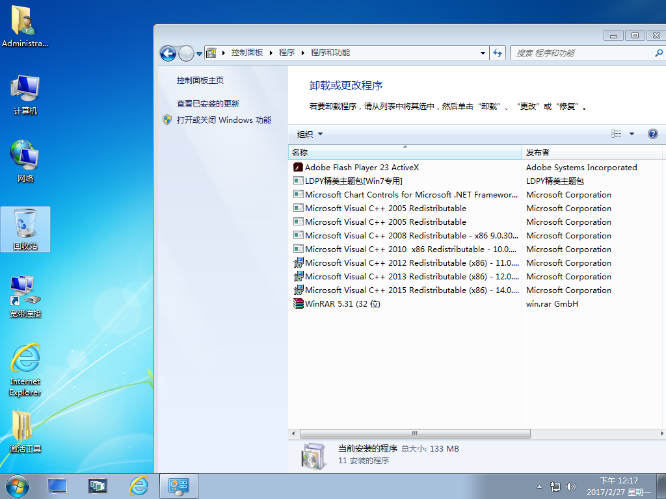Click the horizontal scrollbar right arrow
666x499 pixels.
pos(661,433)
